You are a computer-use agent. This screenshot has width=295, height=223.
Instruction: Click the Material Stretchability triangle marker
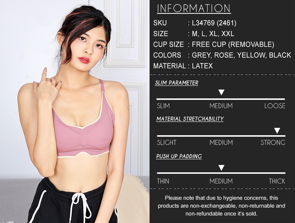(277, 131)
